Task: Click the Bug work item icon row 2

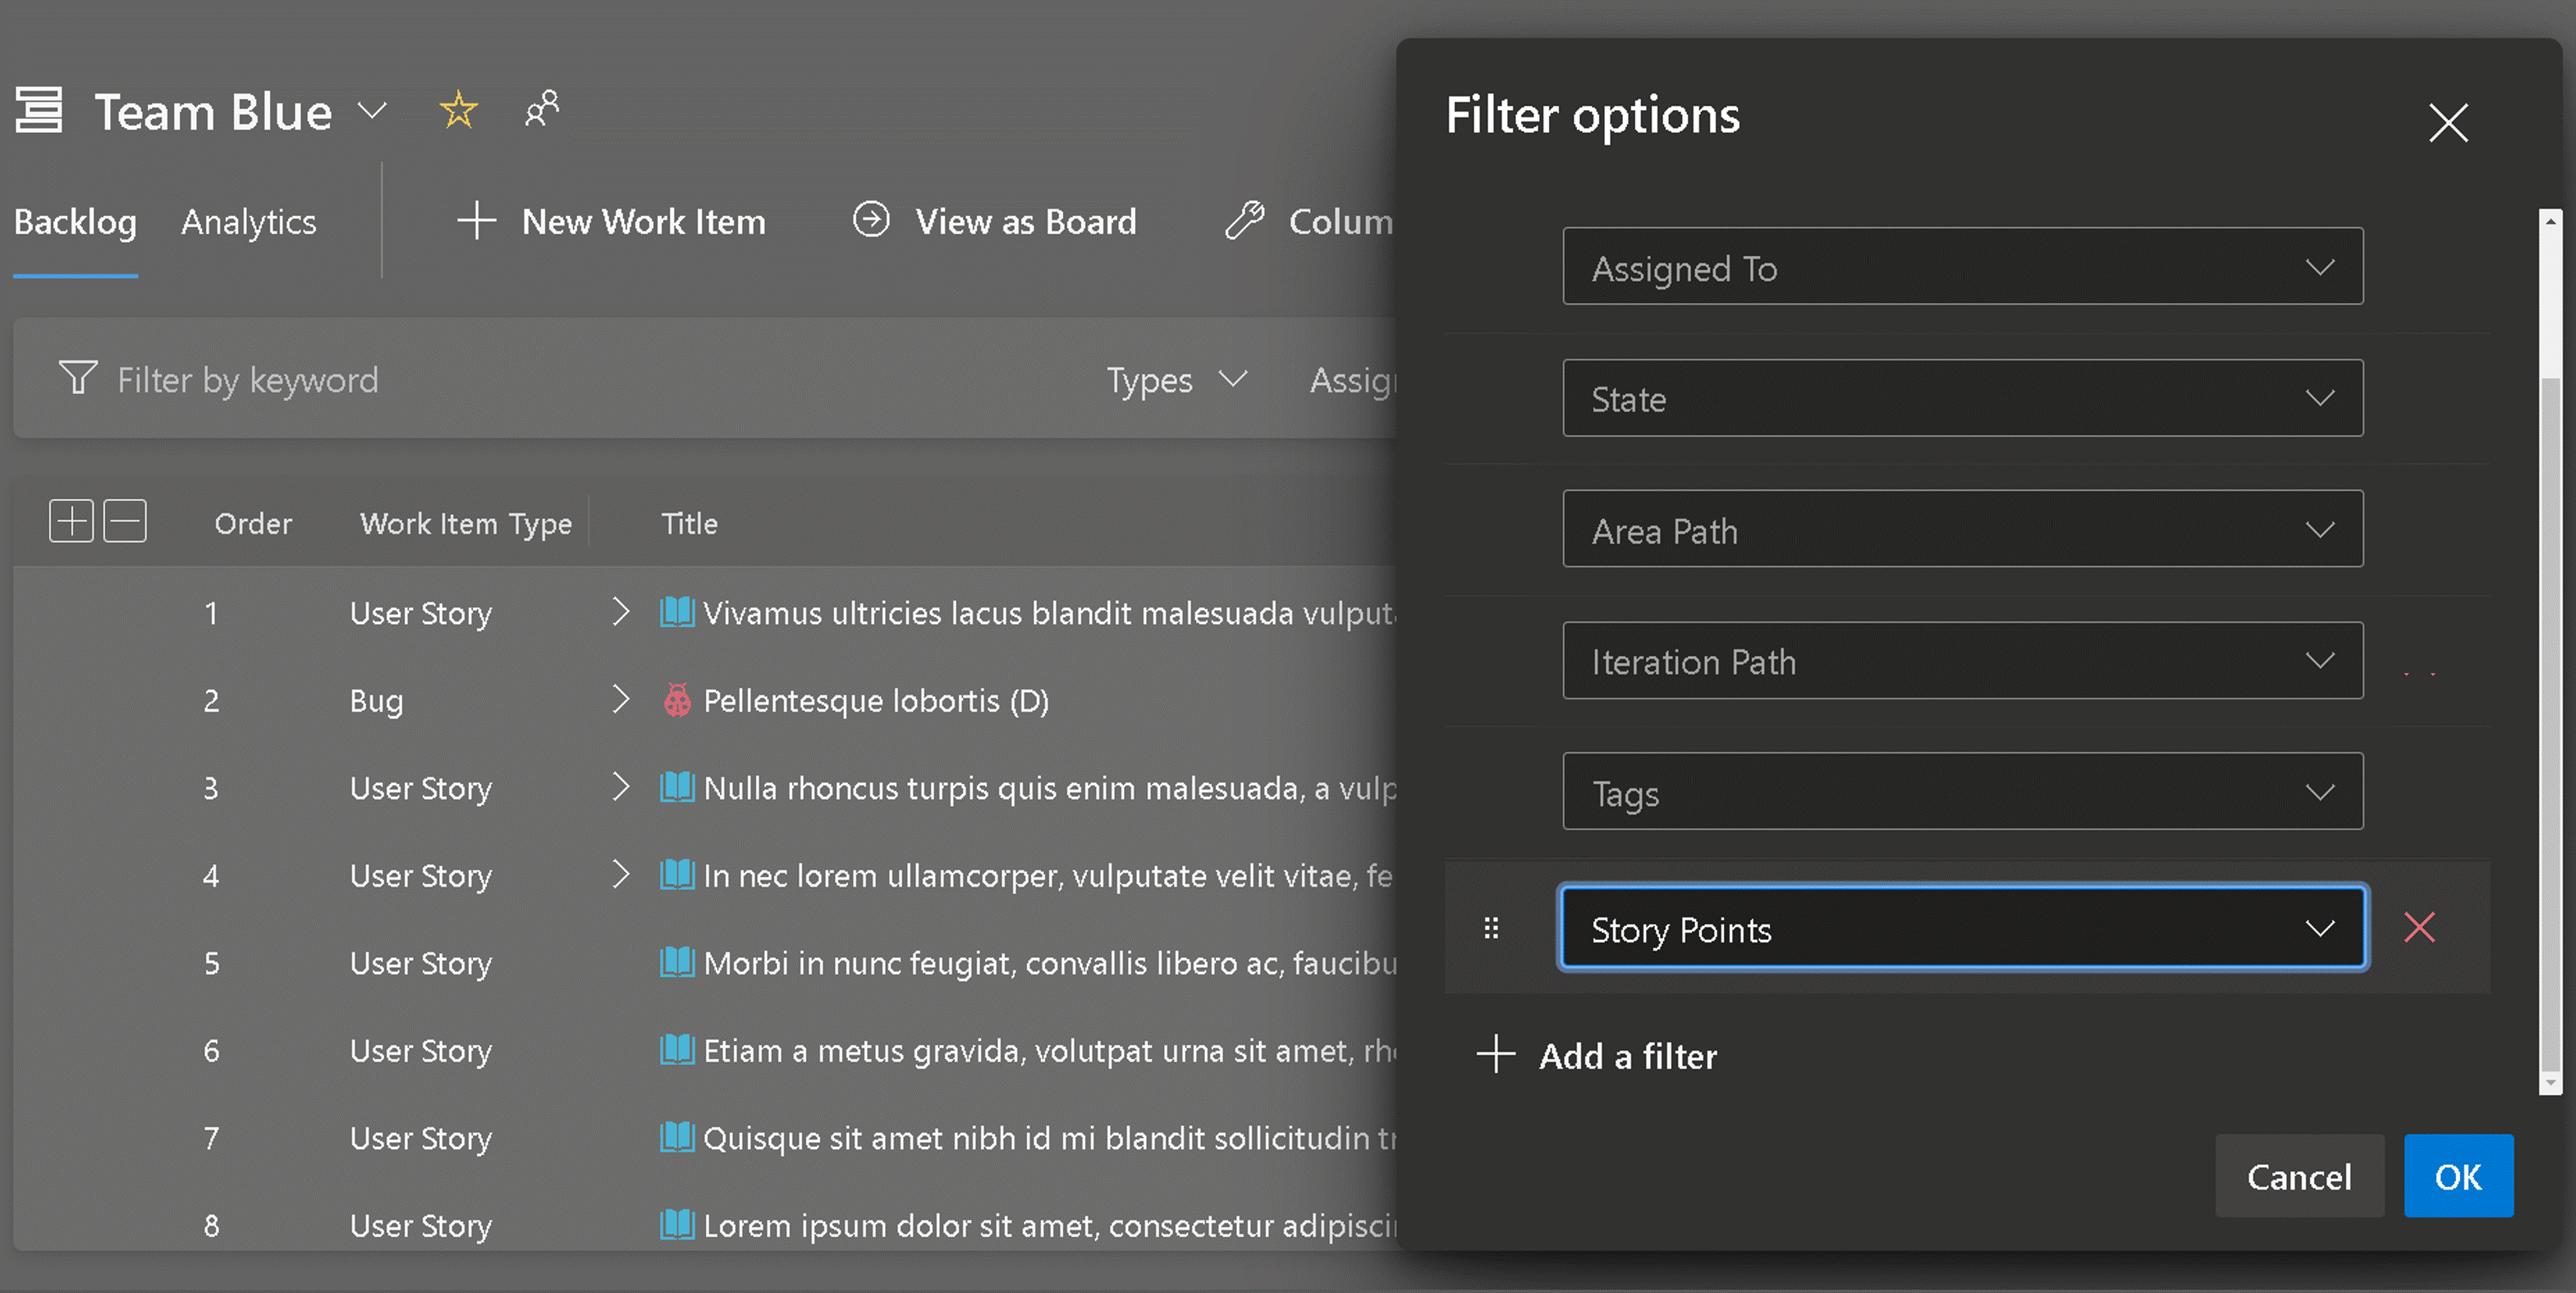Action: point(672,699)
